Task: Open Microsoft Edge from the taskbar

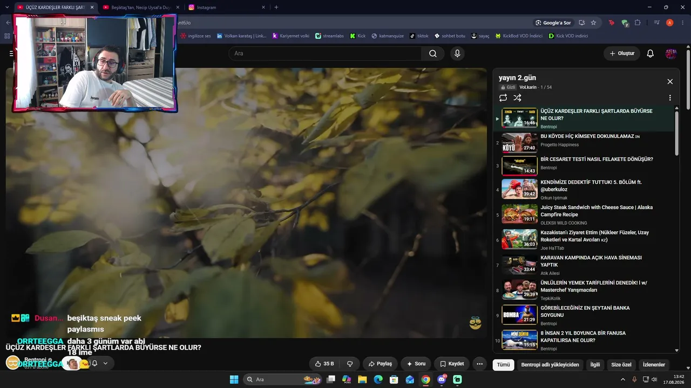Action: pos(378,379)
